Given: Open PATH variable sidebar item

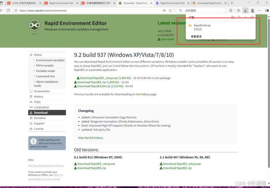Looking at the screenshot, I should coord(47,65).
